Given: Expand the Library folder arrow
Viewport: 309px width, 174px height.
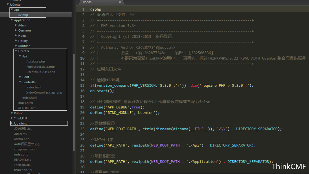Looking at the screenshot, I should 16,41.
